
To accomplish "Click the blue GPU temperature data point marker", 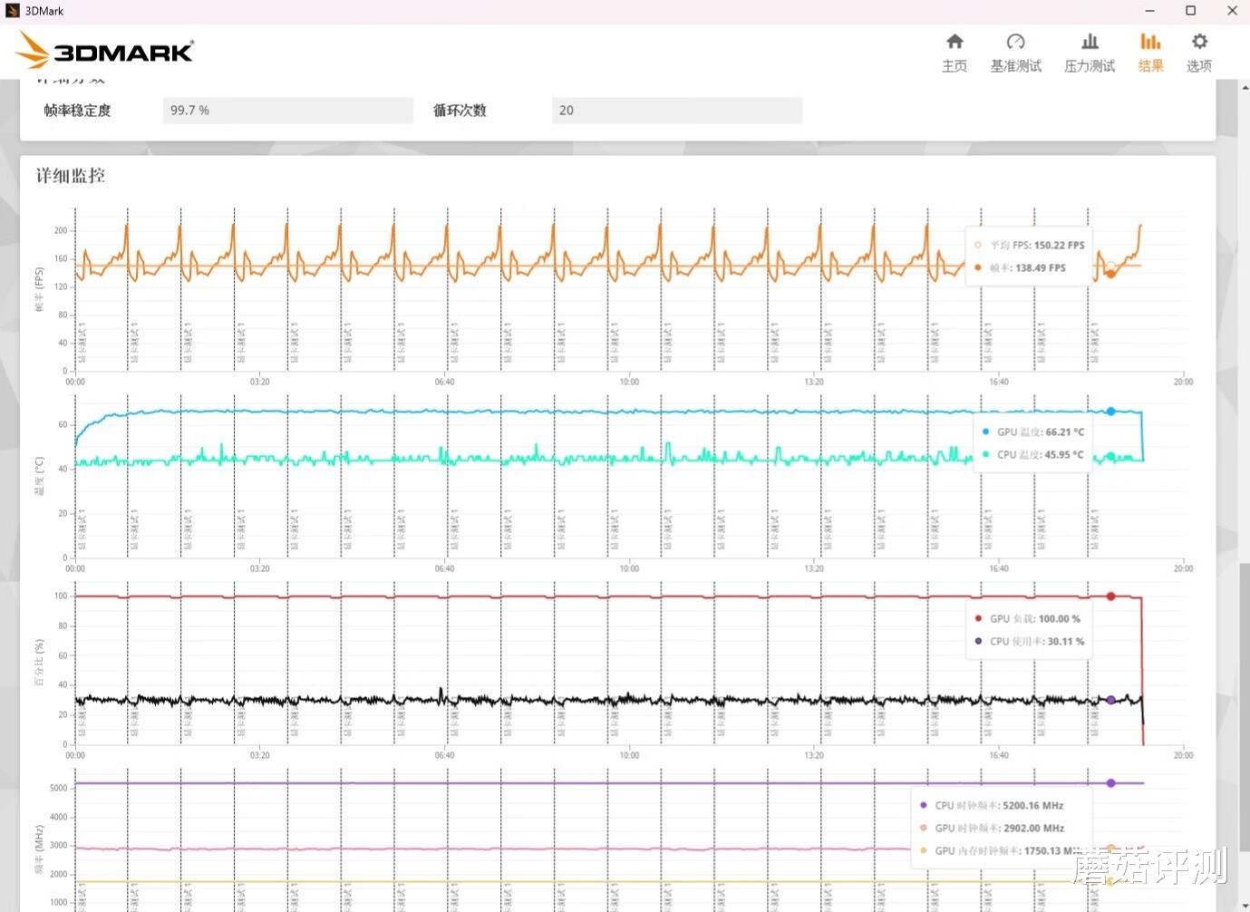I will tap(1110, 412).
